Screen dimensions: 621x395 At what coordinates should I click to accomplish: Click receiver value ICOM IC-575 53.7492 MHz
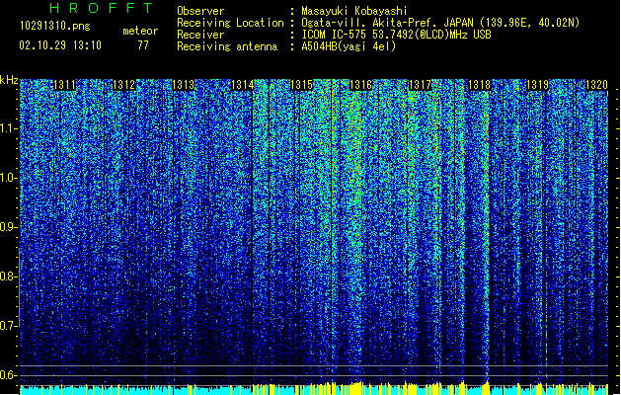(396, 35)
